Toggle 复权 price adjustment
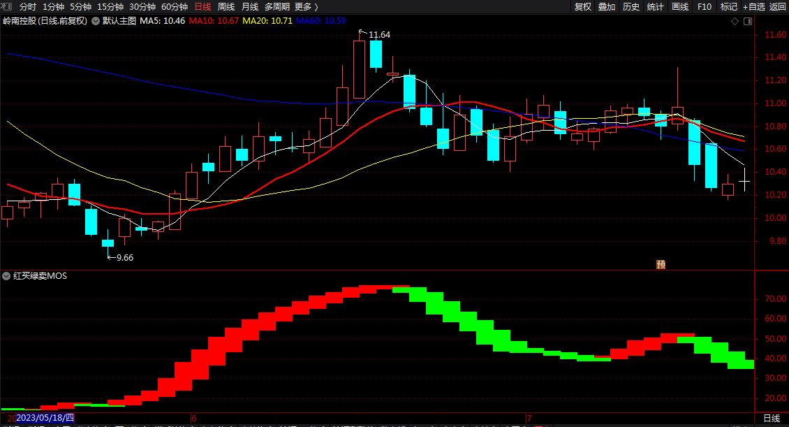Viewport: 789px width, 427px height. click(583, 6)
